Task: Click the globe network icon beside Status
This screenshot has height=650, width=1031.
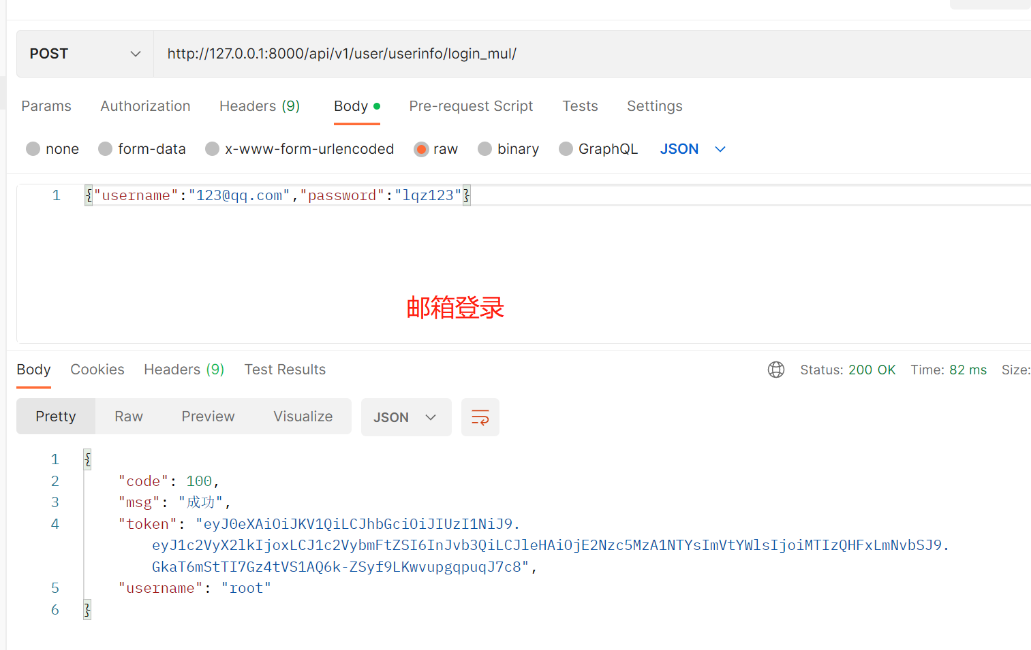Action: pos(776,370)
